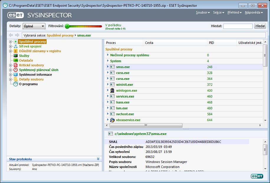Click the lsm.exe process icon

[112, 108]
